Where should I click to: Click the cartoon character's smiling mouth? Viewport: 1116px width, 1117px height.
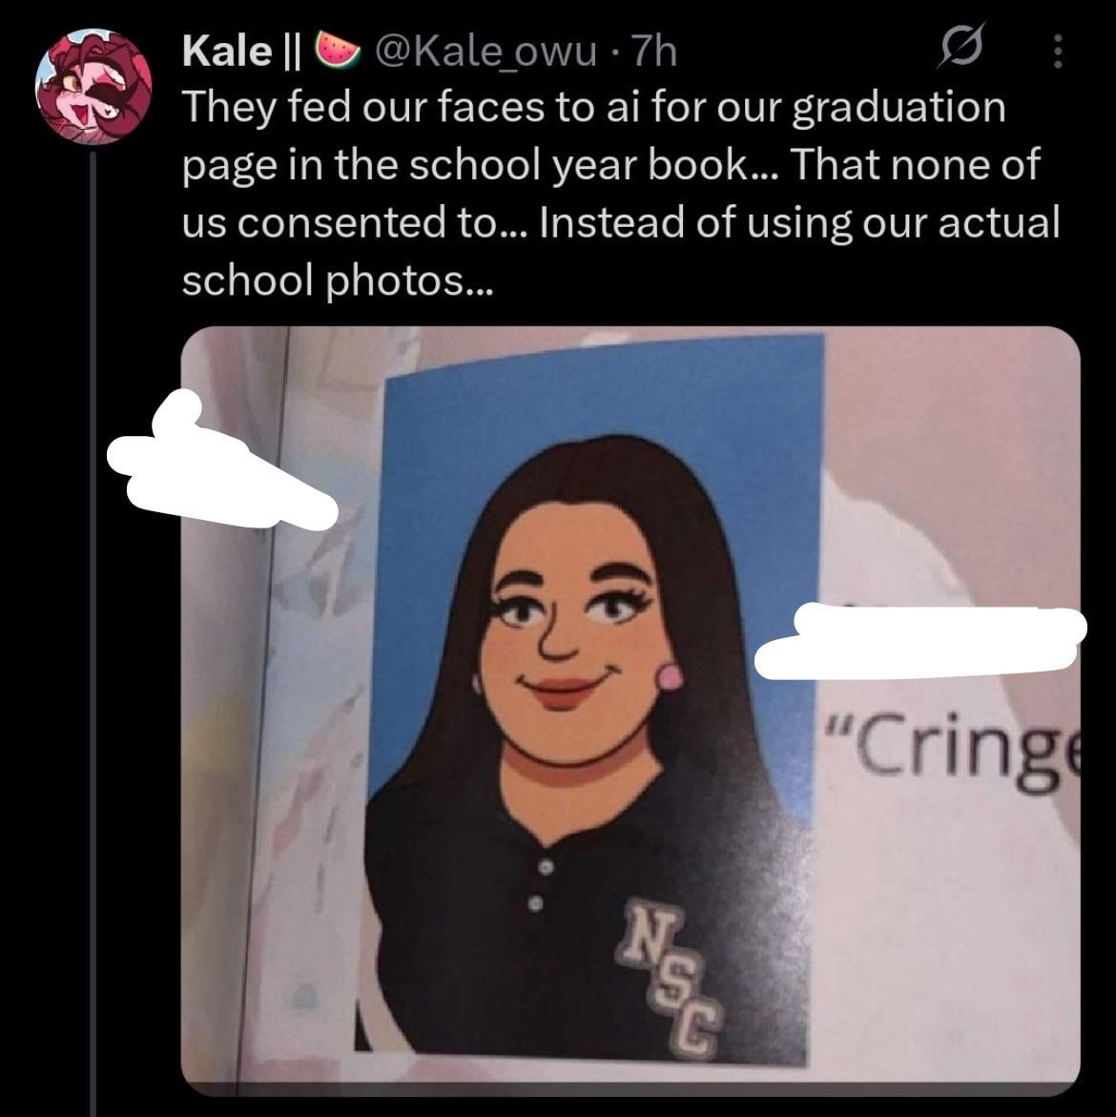(563, 690)
